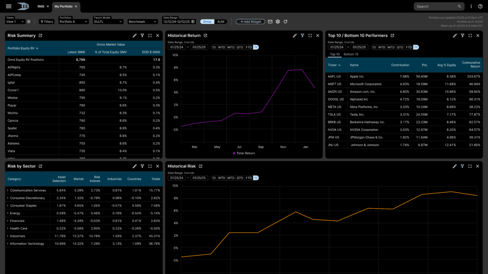The height and width of the screenshot is (274, 488).
Task: Click the email envelope icon in toolbar
Action: [x=270, y=22]
